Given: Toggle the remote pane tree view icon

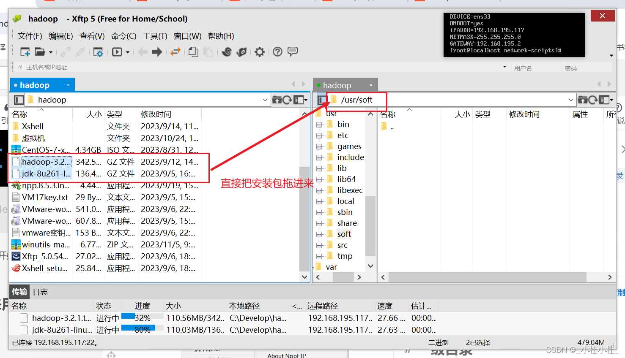Looking at the screenshot, I should 322,100.
